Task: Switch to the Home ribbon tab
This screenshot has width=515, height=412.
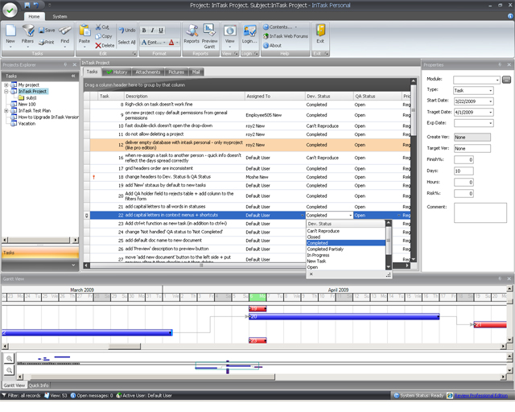Action: [x=34, y=16]
